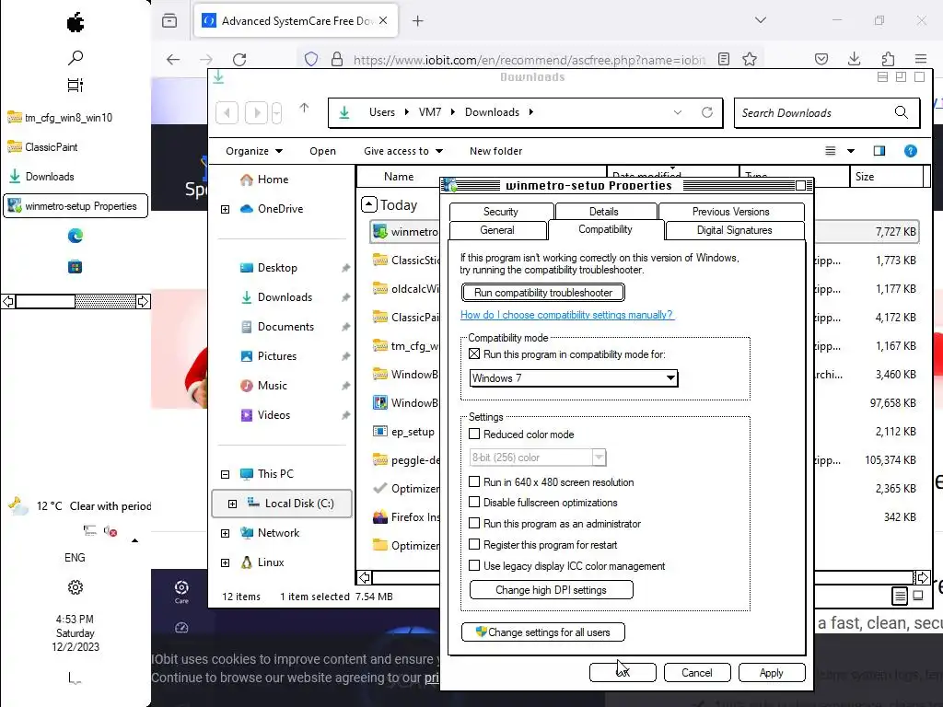Refresh the Downloads folder view
Image resolution: width=943 pixels, height=707 pixels.
tap(707, 112)
